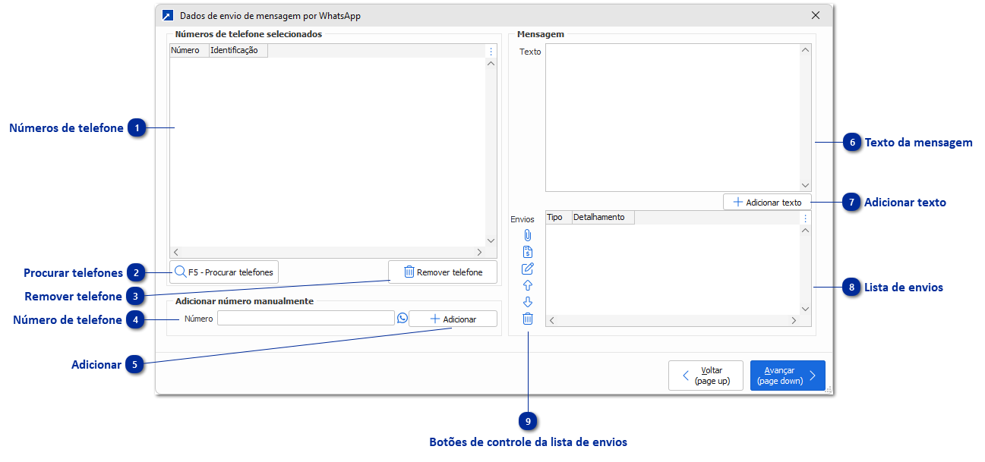Click the window title bar app icon
The height and width of the screenshot is (462, 985).
pos(168,15)
